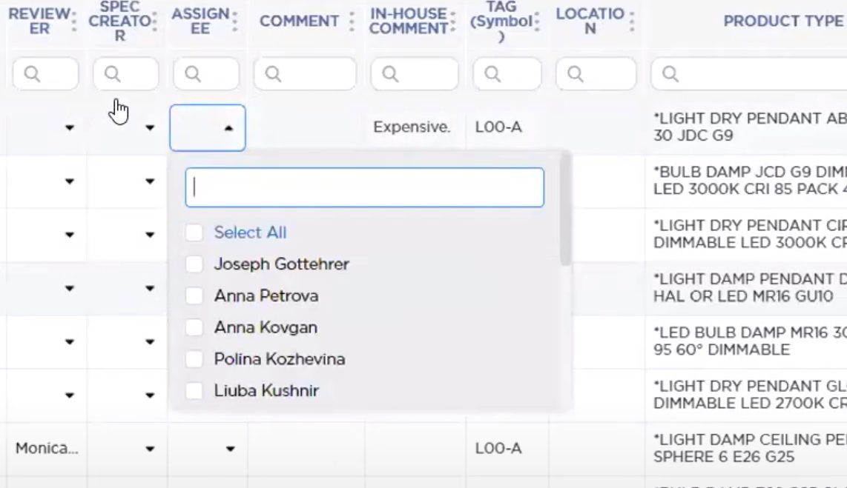
Task: Click the search icon in COMMENT filter
Action: click(x=272, y=74)
